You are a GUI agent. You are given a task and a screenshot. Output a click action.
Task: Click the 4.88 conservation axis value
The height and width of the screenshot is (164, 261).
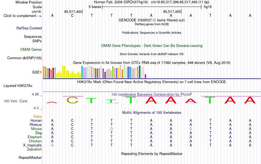(x=35, y=94)
